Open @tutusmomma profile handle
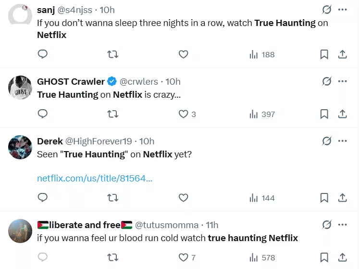This screenshot has width=359, height=269. (166, 225)
